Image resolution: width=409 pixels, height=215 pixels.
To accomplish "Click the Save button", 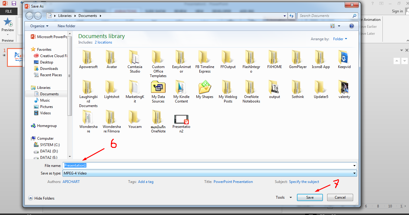I will (310, 197).
